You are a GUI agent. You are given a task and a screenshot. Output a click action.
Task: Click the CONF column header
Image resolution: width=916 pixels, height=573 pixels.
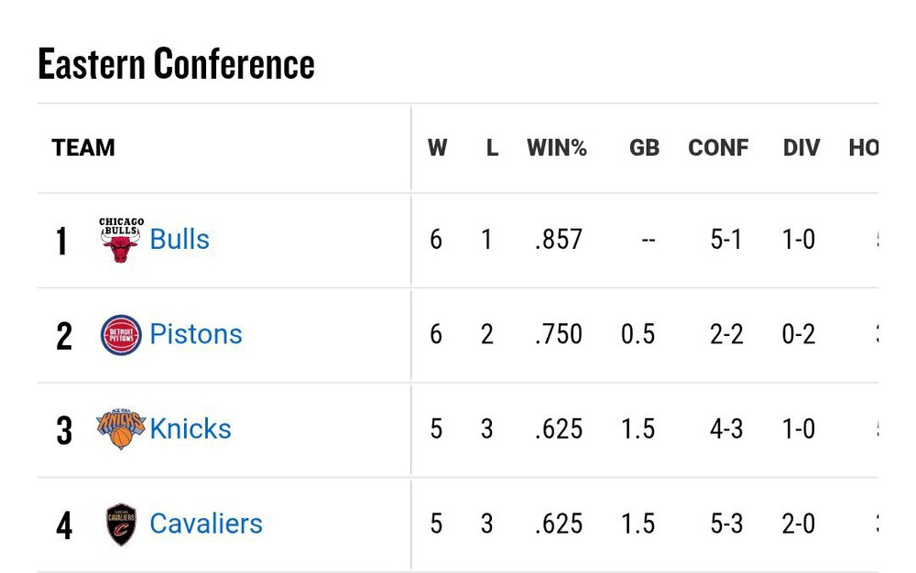point(718,148)
